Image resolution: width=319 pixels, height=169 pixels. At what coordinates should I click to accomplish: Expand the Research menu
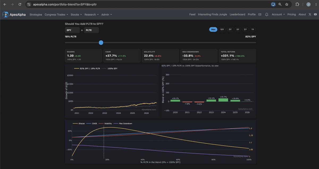[91, 15]
